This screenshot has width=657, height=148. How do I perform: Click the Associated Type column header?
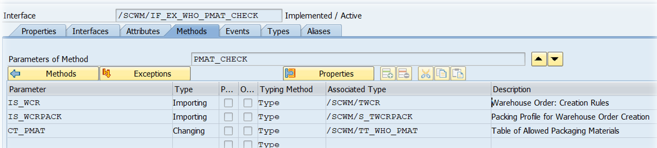(x=408, y=89)
